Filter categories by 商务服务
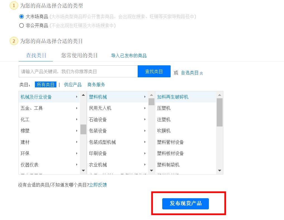 coord(96,85)
